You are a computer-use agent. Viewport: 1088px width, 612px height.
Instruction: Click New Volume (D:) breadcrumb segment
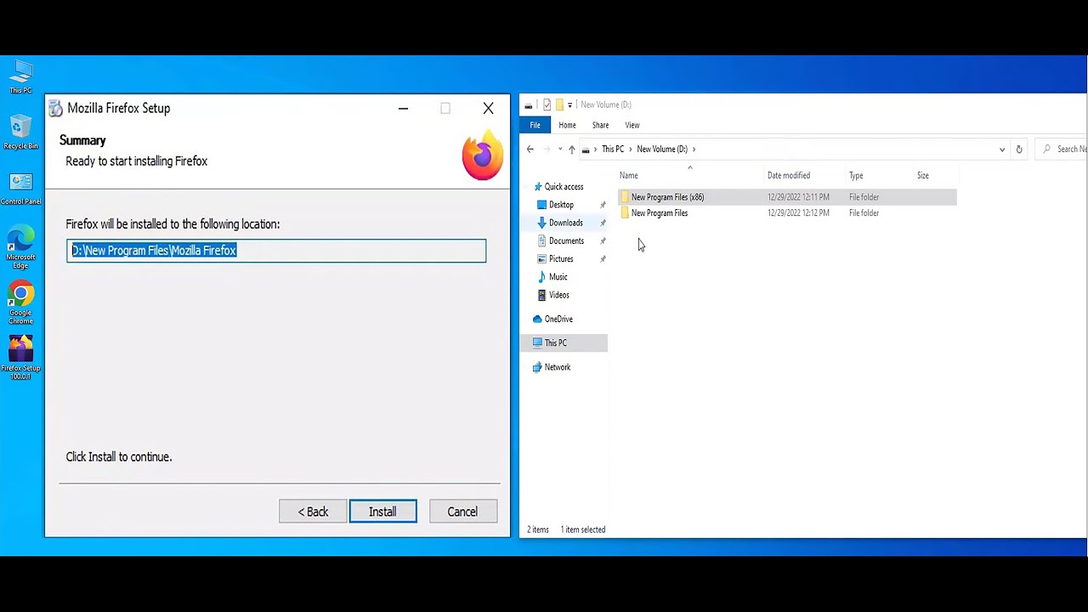(662, 149)
